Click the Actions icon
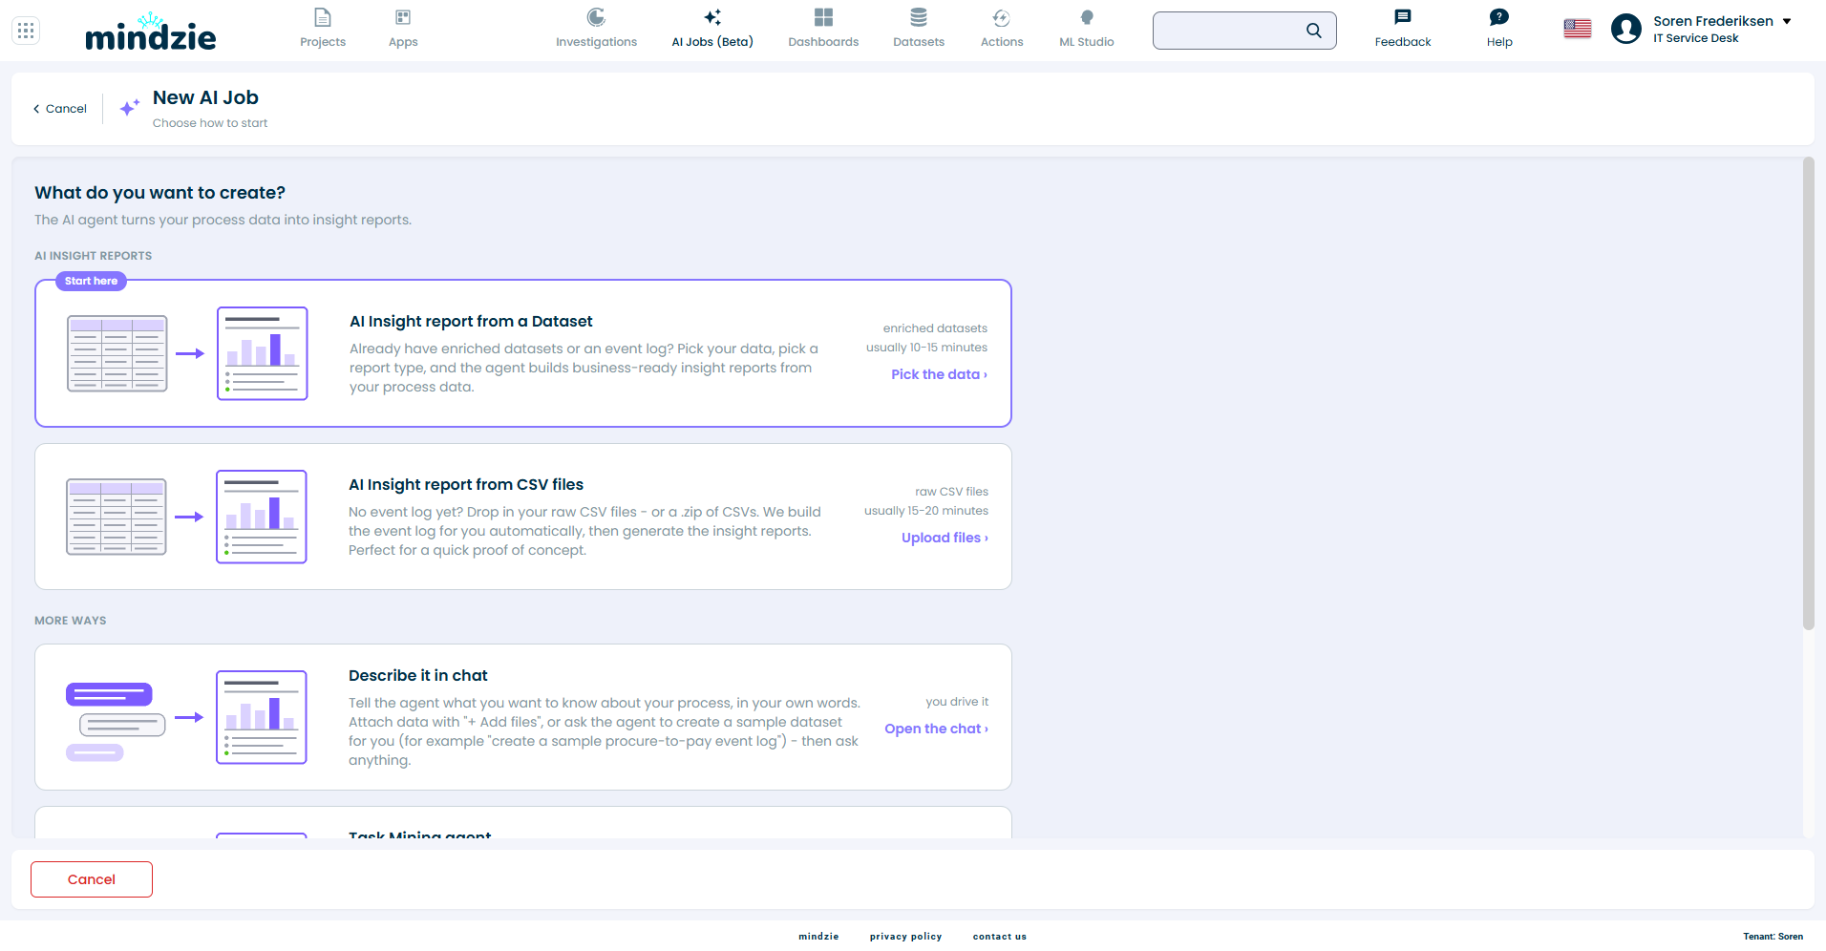This screenshot has height=951, width=1826. 1002,17
